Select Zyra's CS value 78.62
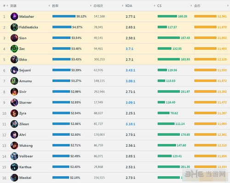The width and height of the screenshot is (230, 183). [174, 113]
